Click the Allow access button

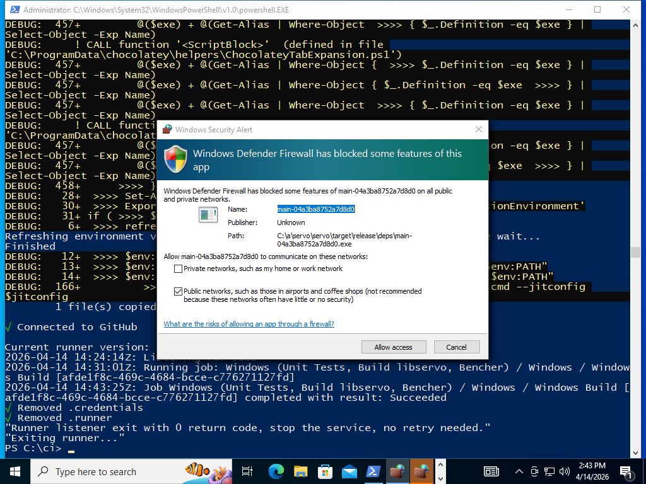[393, 347]
